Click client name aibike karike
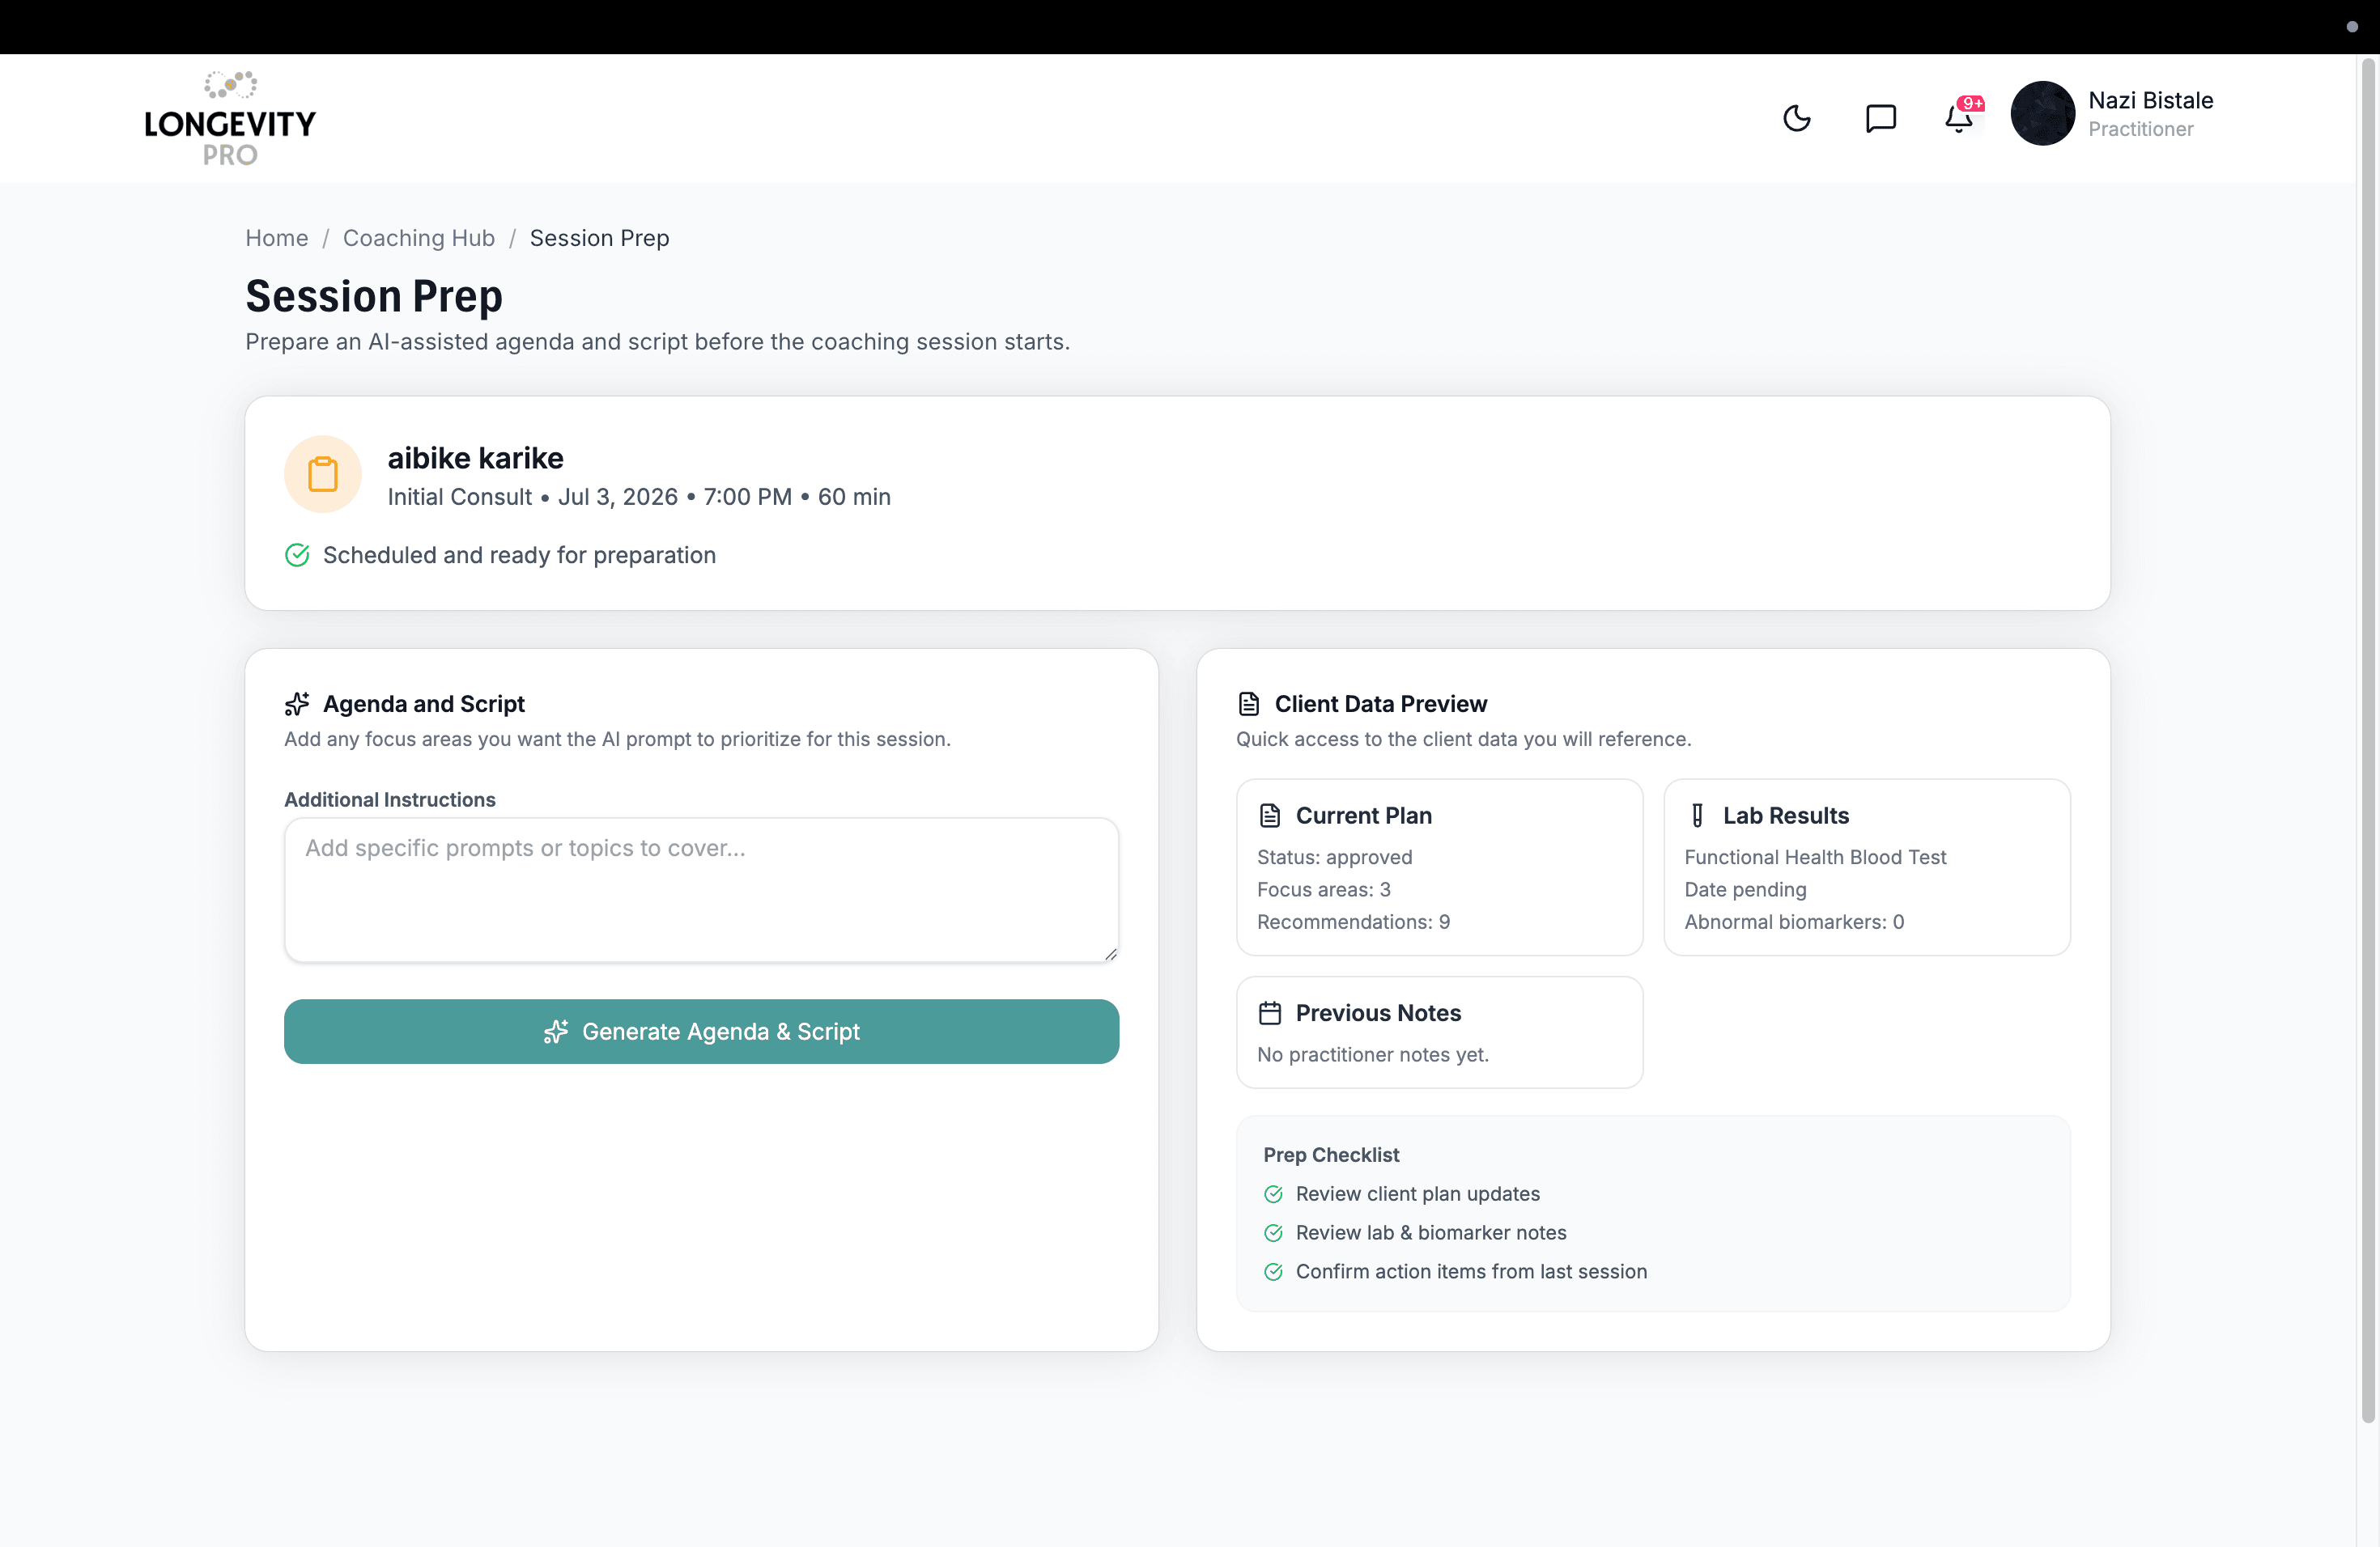This screenshot has width=2380, height=1547. pos(475,458)
